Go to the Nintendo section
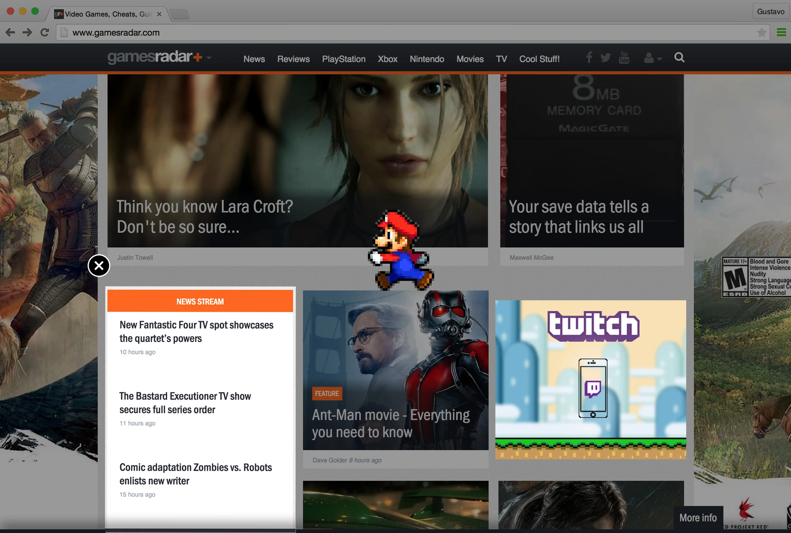The image size is (791, 533). coord(427,59)
